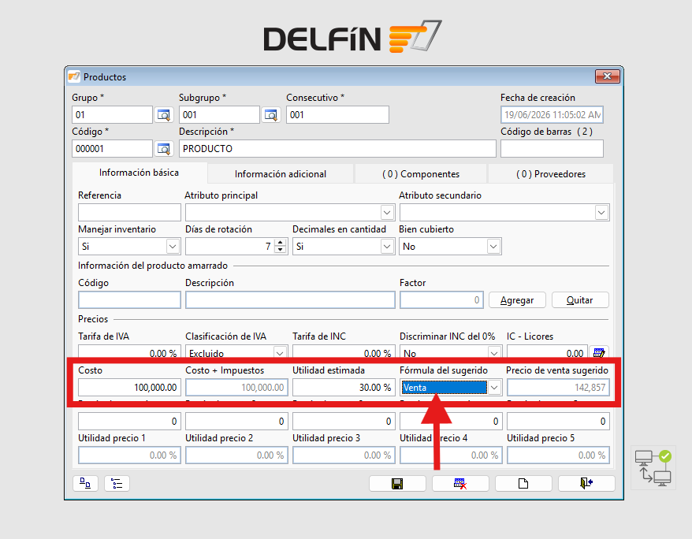
Task: Click the Agregar button
Action: click(x=517, y=300)
